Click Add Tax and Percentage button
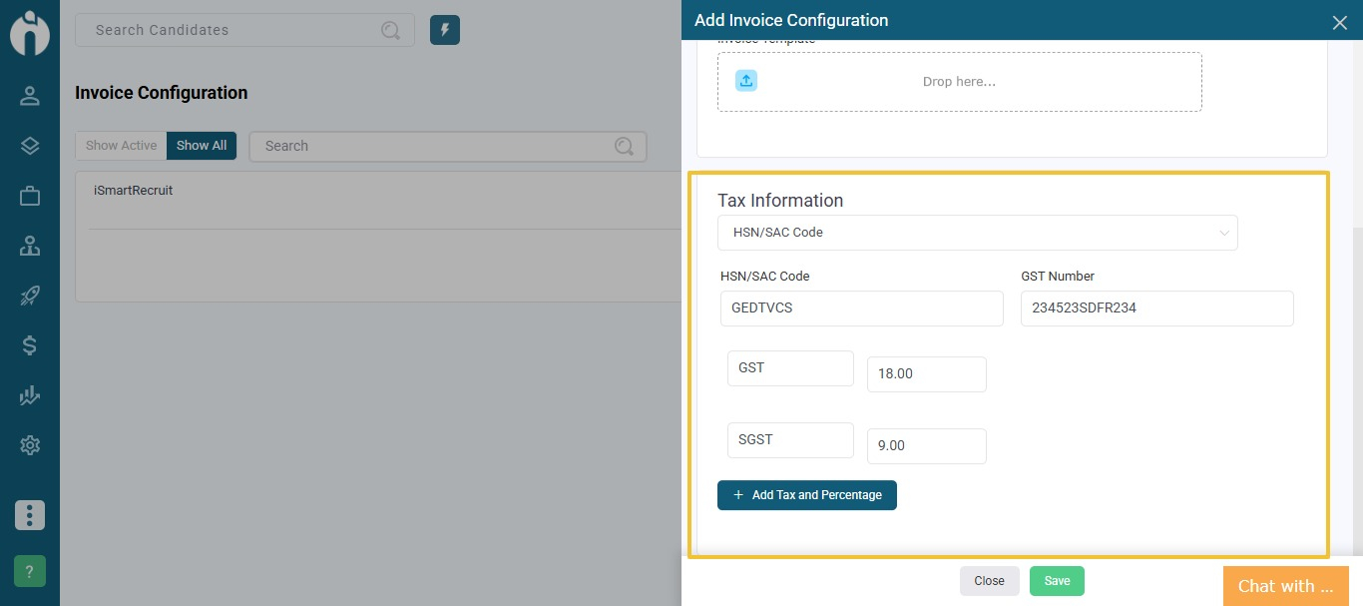This screenshot has width=1363, height=606. click(x=806, y=495)
